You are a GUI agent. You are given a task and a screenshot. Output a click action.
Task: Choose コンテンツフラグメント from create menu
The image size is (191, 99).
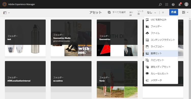[x=161, y=40]
